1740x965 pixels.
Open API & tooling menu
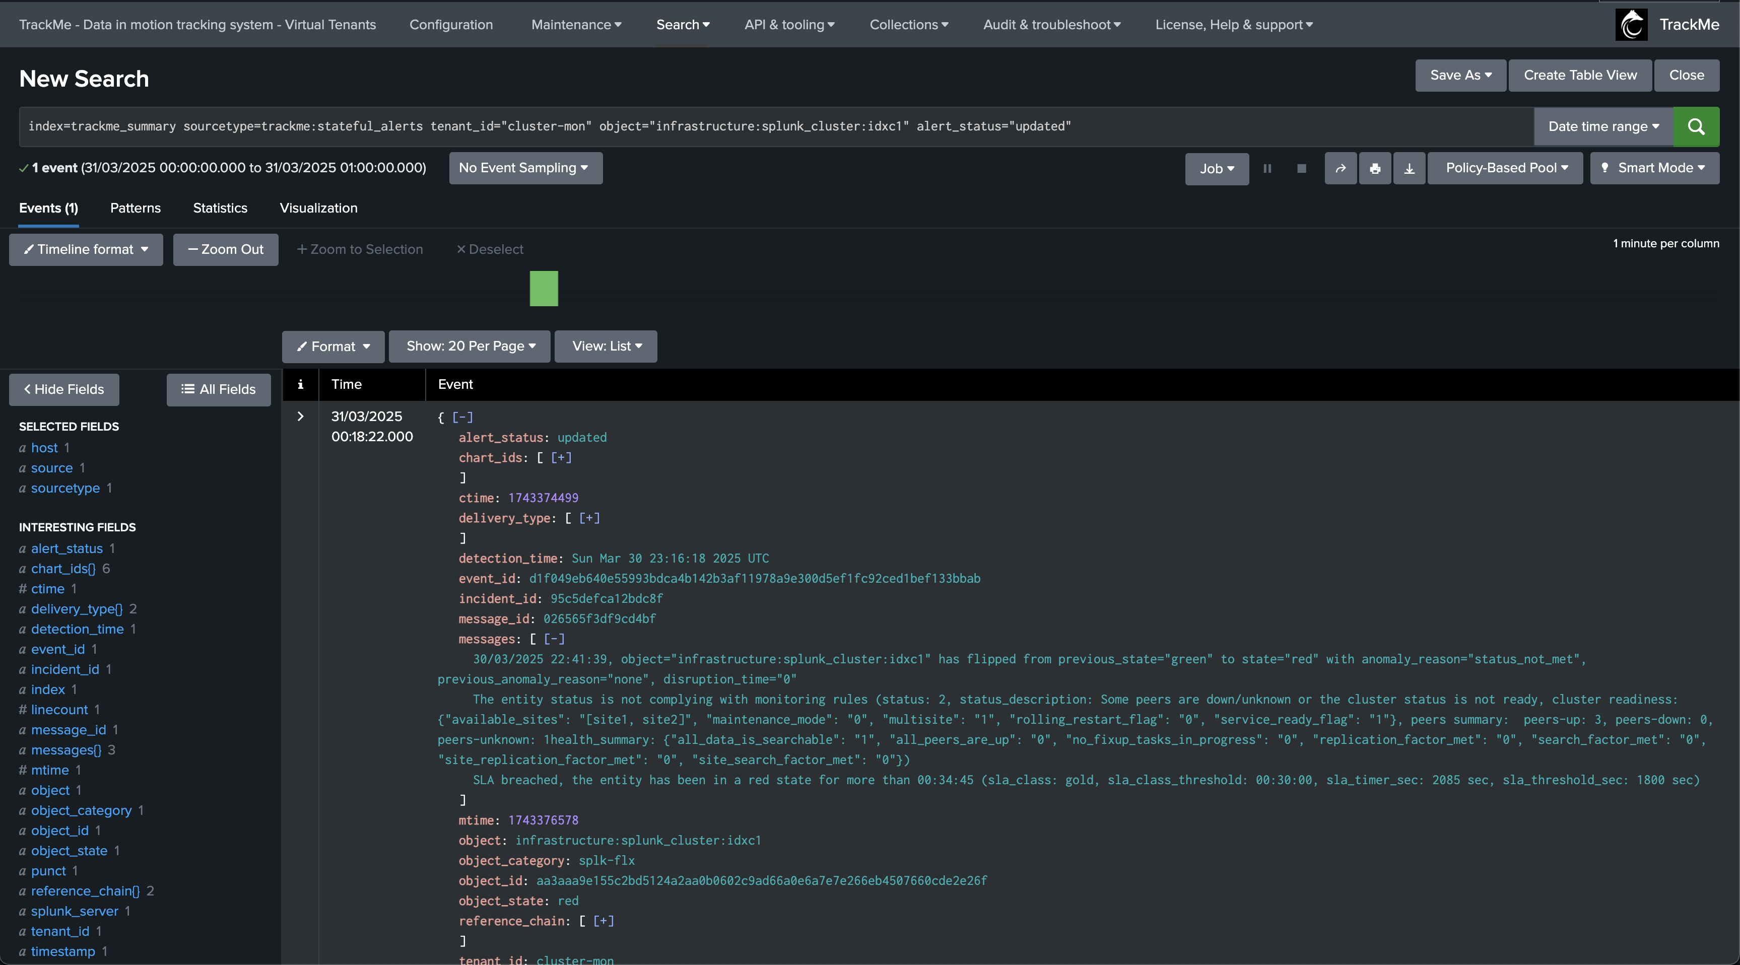[789, 25]
